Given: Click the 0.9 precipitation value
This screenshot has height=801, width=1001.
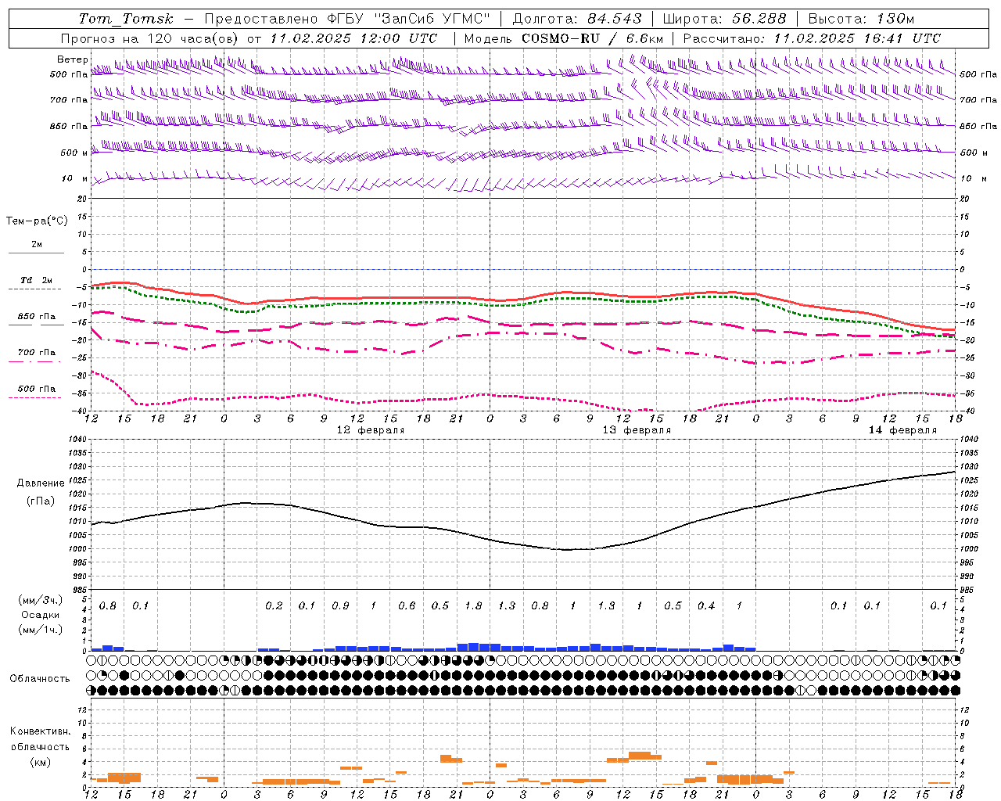Looking at the screenshot, I should click(x=340, y=606).
